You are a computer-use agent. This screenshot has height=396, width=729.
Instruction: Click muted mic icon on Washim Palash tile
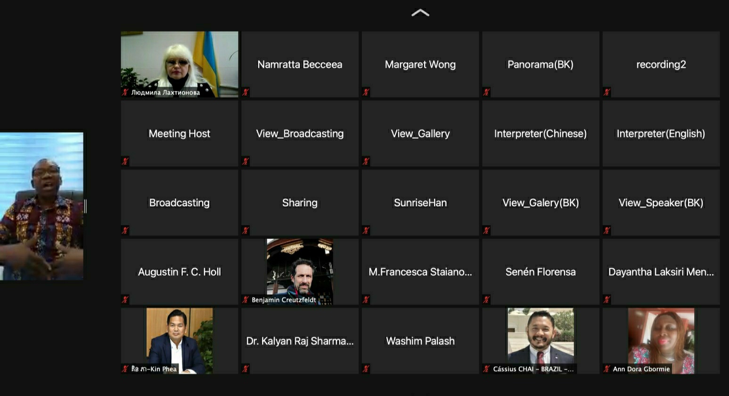pos(366,369)
